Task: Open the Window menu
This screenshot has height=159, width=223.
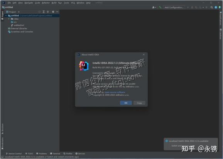Action: tap(80, 3)
